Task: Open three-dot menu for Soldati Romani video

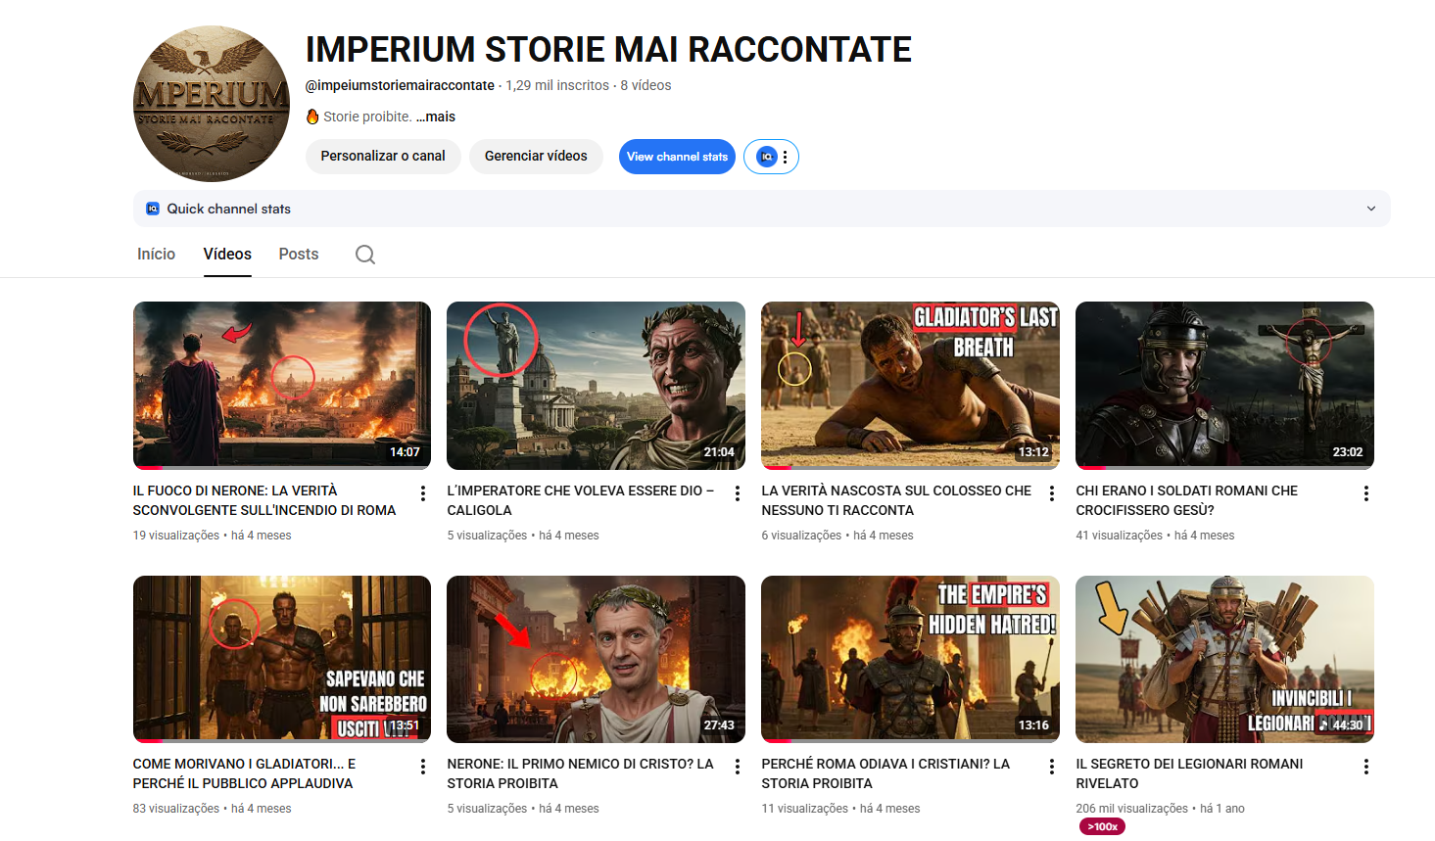Action: (1366, 493)
